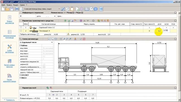Expand the ССУ/ОСУ property group
Viewport: 181px width, 102px height.
(20, 75)
